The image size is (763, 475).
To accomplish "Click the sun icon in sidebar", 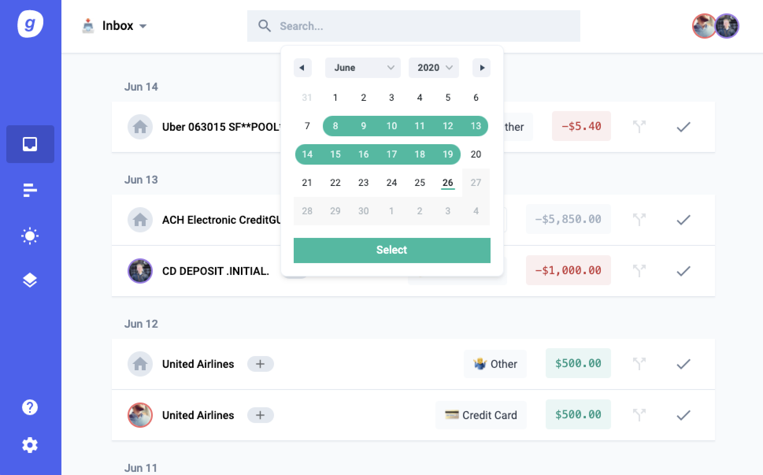I will pos(30,236).
